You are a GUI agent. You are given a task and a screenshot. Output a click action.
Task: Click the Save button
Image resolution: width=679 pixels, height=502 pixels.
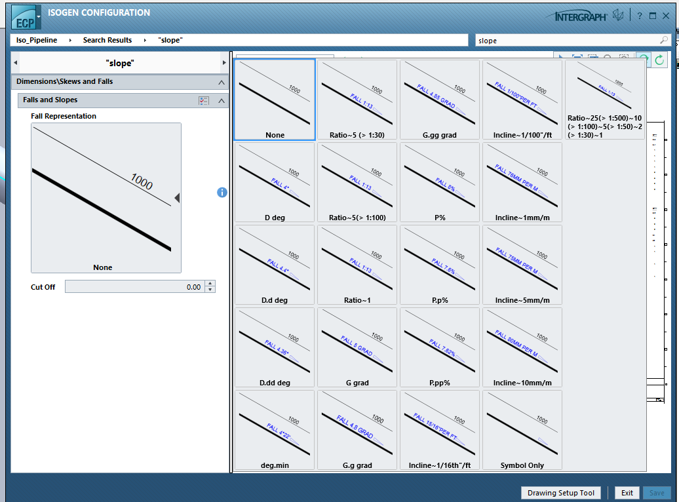pos(657,493)
